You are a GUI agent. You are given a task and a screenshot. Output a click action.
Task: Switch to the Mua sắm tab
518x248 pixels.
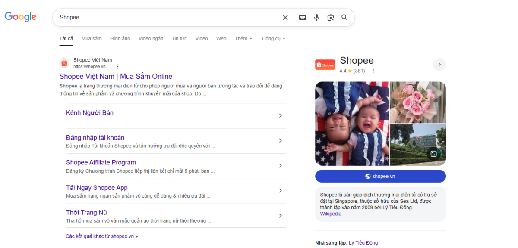point(92,39)
